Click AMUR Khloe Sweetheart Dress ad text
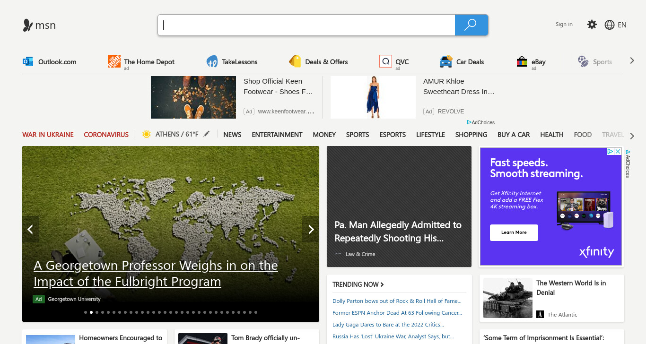The width and height of the screenshot is (646, 344). coord(459,86)
